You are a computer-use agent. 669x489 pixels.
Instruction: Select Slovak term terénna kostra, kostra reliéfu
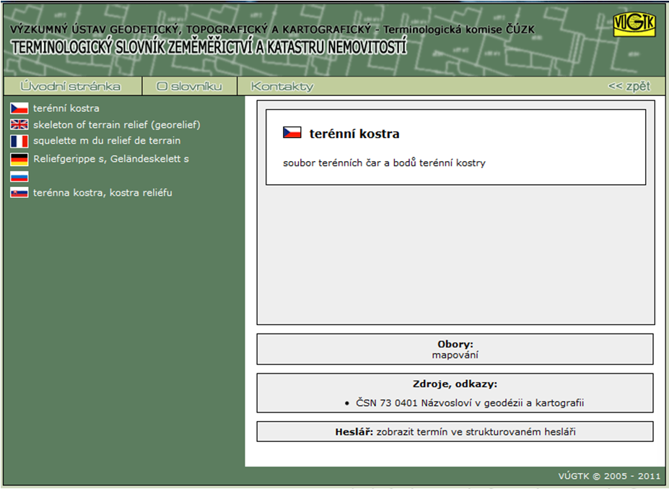pos(102,193)
